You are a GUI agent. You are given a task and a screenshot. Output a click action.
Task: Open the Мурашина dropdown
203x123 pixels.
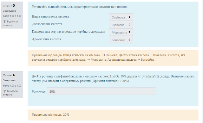121,32
